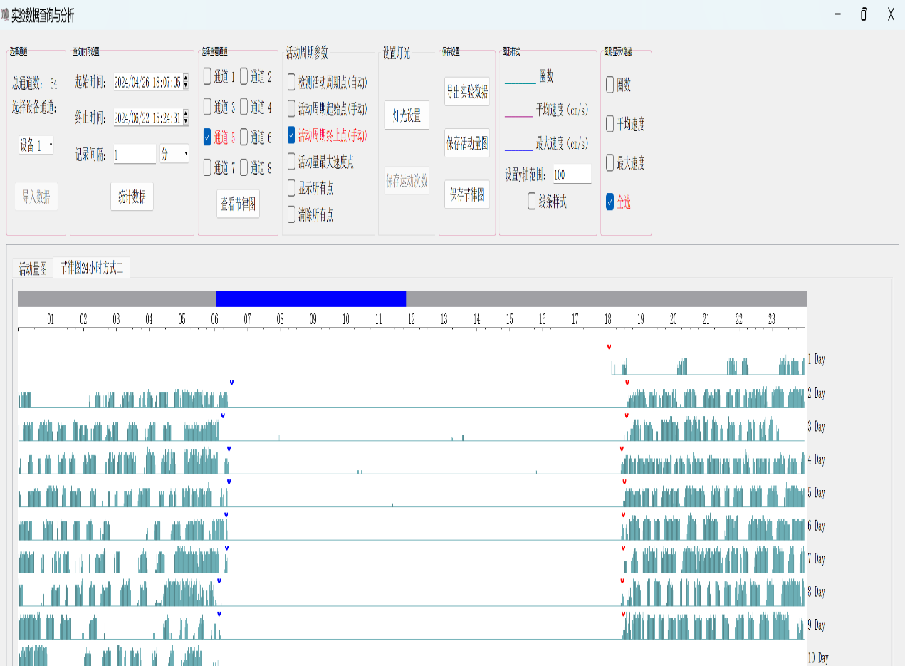
Task: Select the 节律图24小时方式二 tab
Action: pyautogui.click(x=92, y=268)
